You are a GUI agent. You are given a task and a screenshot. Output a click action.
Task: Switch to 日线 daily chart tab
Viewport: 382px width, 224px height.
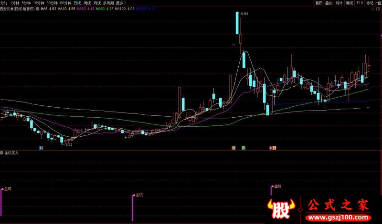(x=77, y=3)
